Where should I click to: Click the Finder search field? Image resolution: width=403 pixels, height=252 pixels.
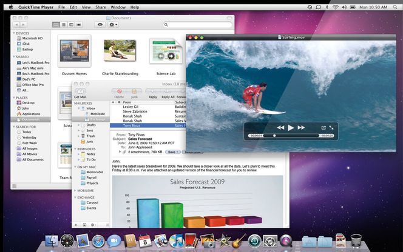tap(198, 25)
